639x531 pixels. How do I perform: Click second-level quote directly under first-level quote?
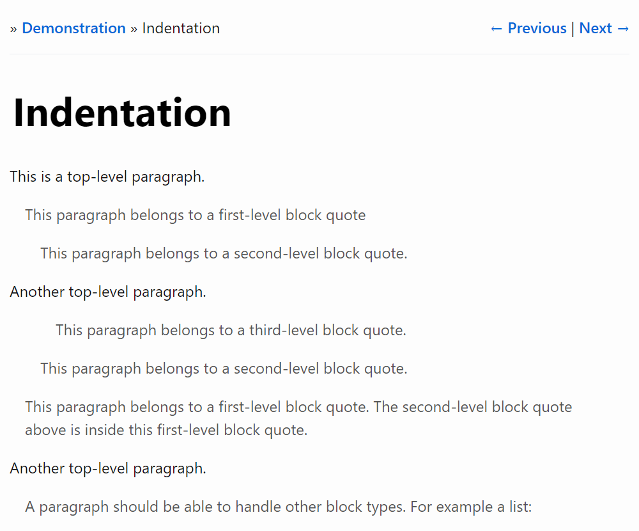tap(224, 253)
